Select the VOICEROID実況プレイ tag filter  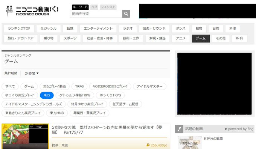pyautogui.click(x=110, y=86)
